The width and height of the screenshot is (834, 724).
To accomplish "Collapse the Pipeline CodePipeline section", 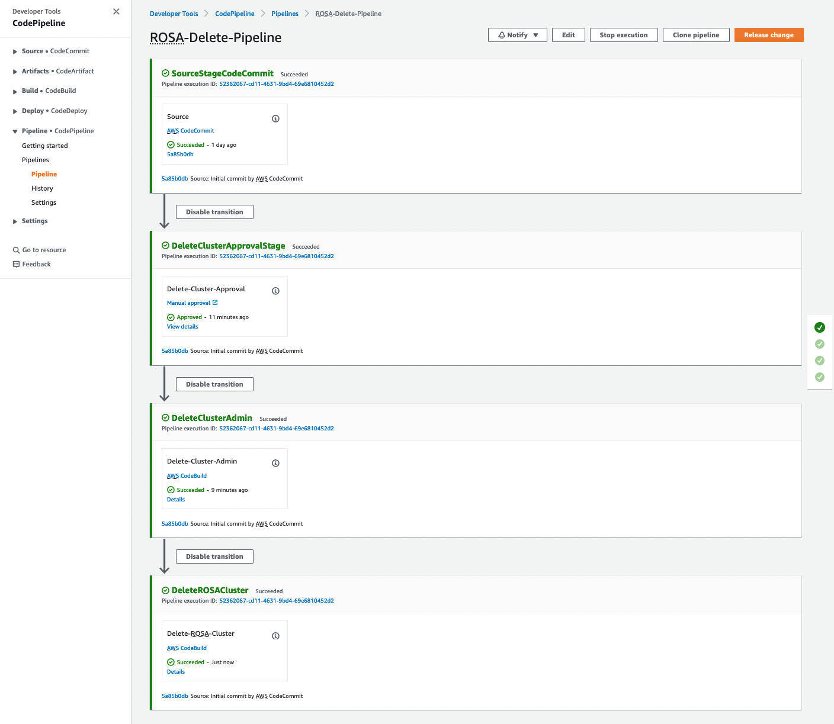I will pyautogui.click(x=15, y=131).
